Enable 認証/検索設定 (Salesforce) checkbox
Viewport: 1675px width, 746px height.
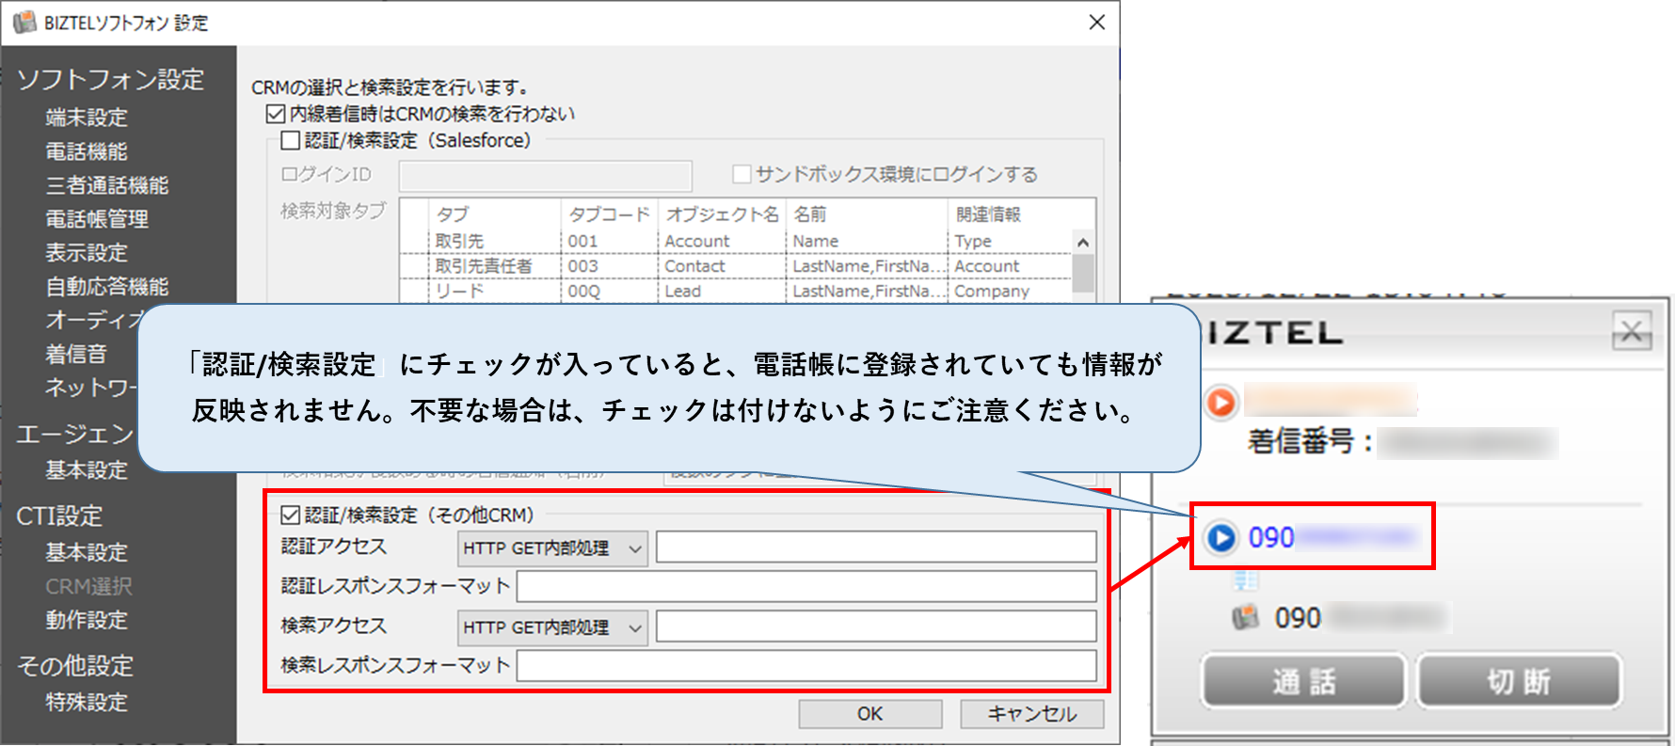[291, 141]
